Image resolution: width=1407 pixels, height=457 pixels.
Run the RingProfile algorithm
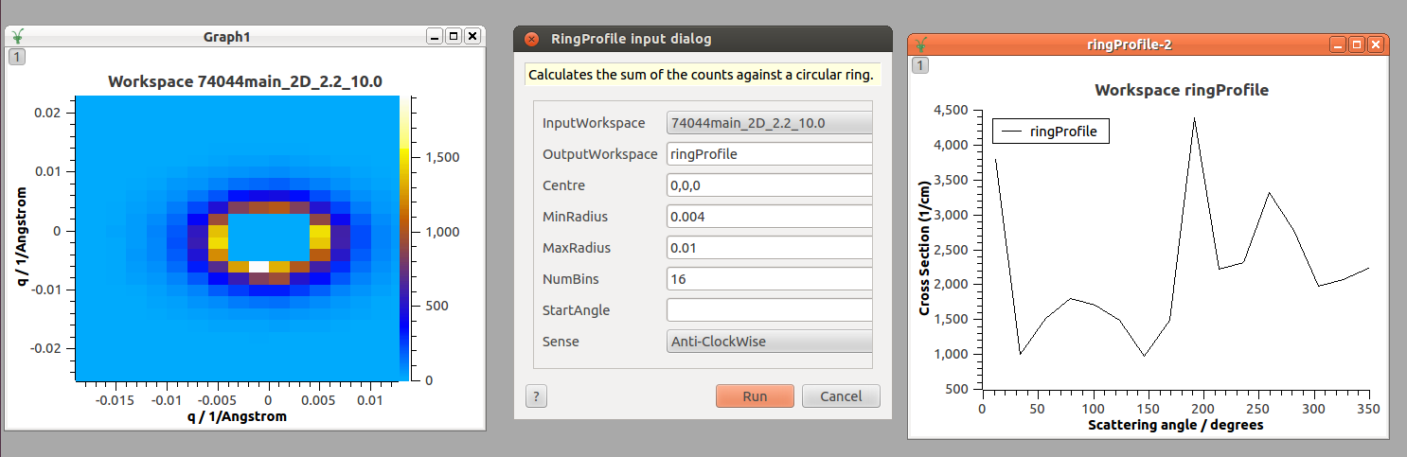tap(755, 396)
